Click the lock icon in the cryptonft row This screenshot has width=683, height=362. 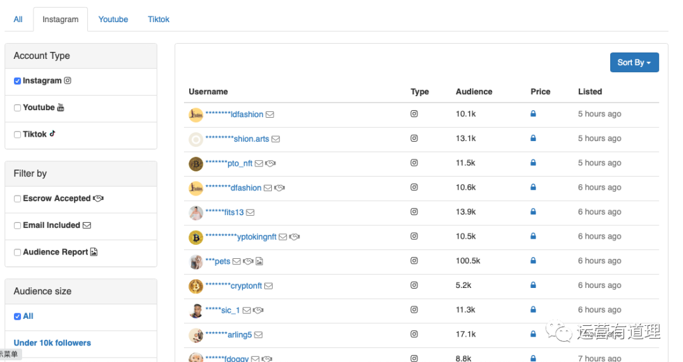(x=533, y=285)
